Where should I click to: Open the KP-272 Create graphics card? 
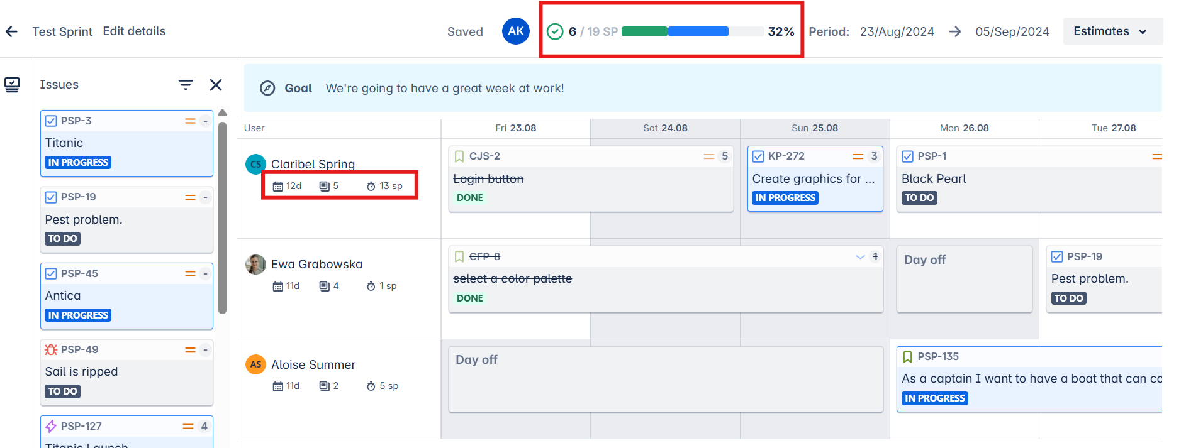[x=815, y=179]
